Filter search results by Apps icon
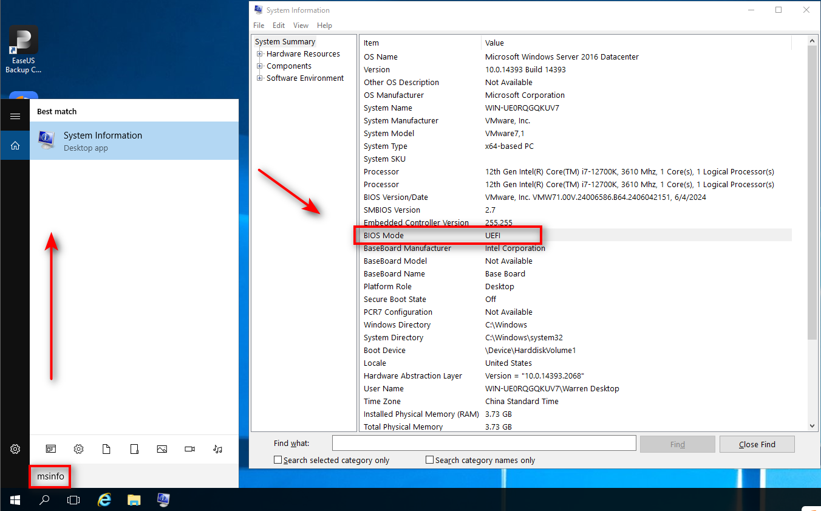 coord(51,449)
